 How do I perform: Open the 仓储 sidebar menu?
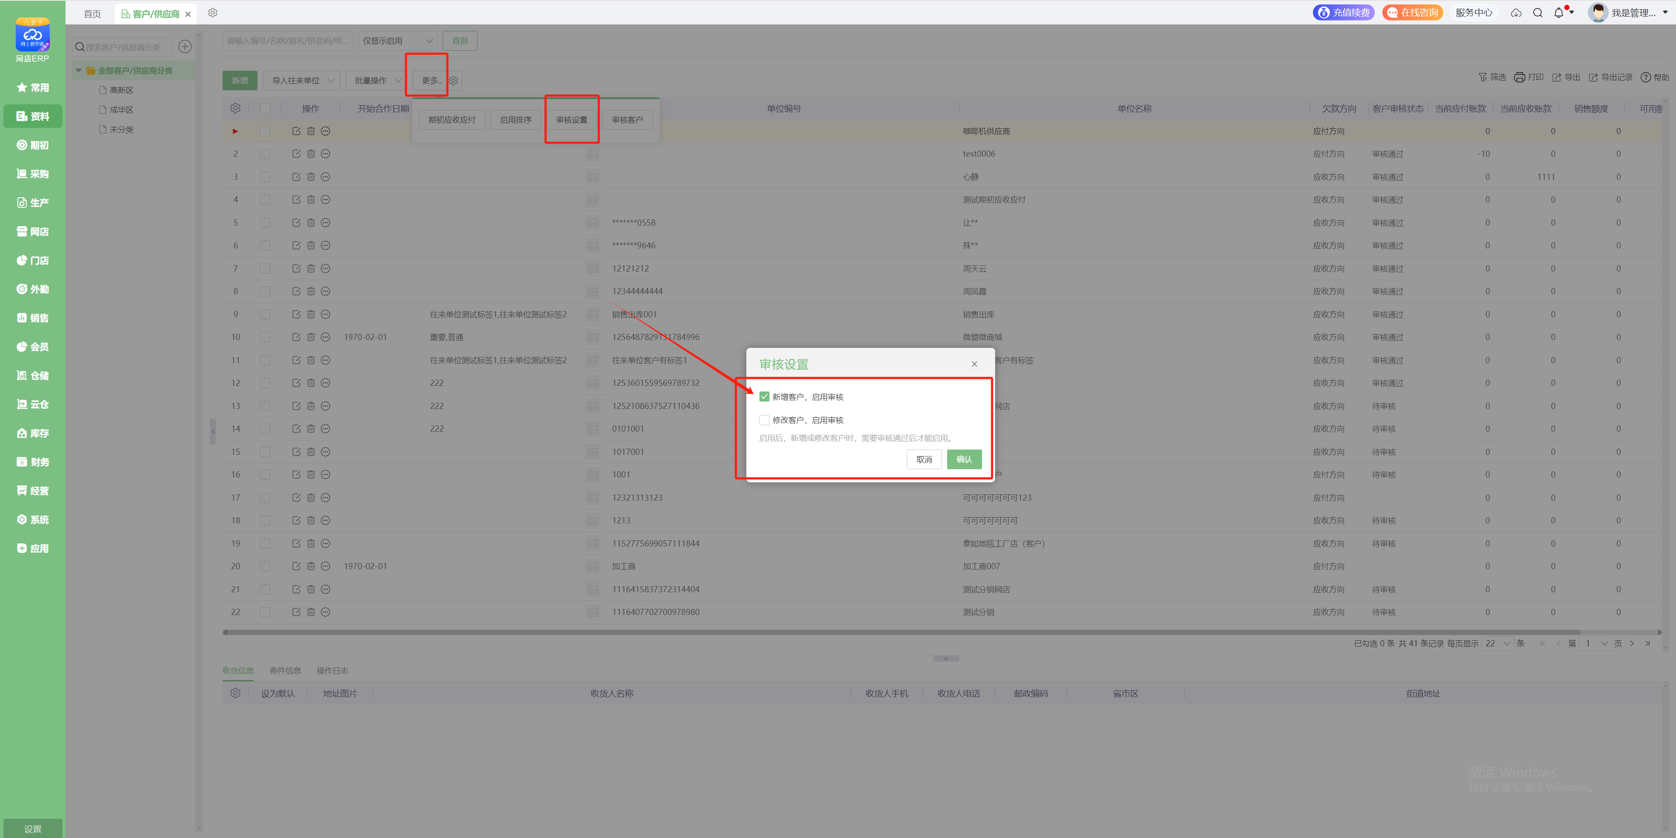(33, 375)
